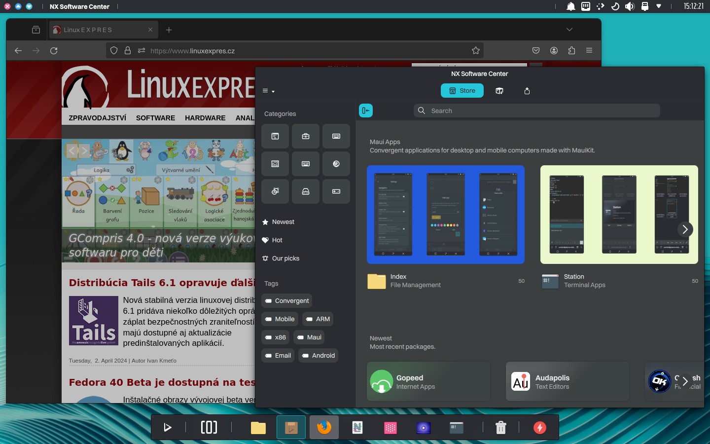Screen dimensions: 710x444
Task: Open the Distribúcia Tails 6.1 article link
Action: pyautogui.click(x=162, y=283)
